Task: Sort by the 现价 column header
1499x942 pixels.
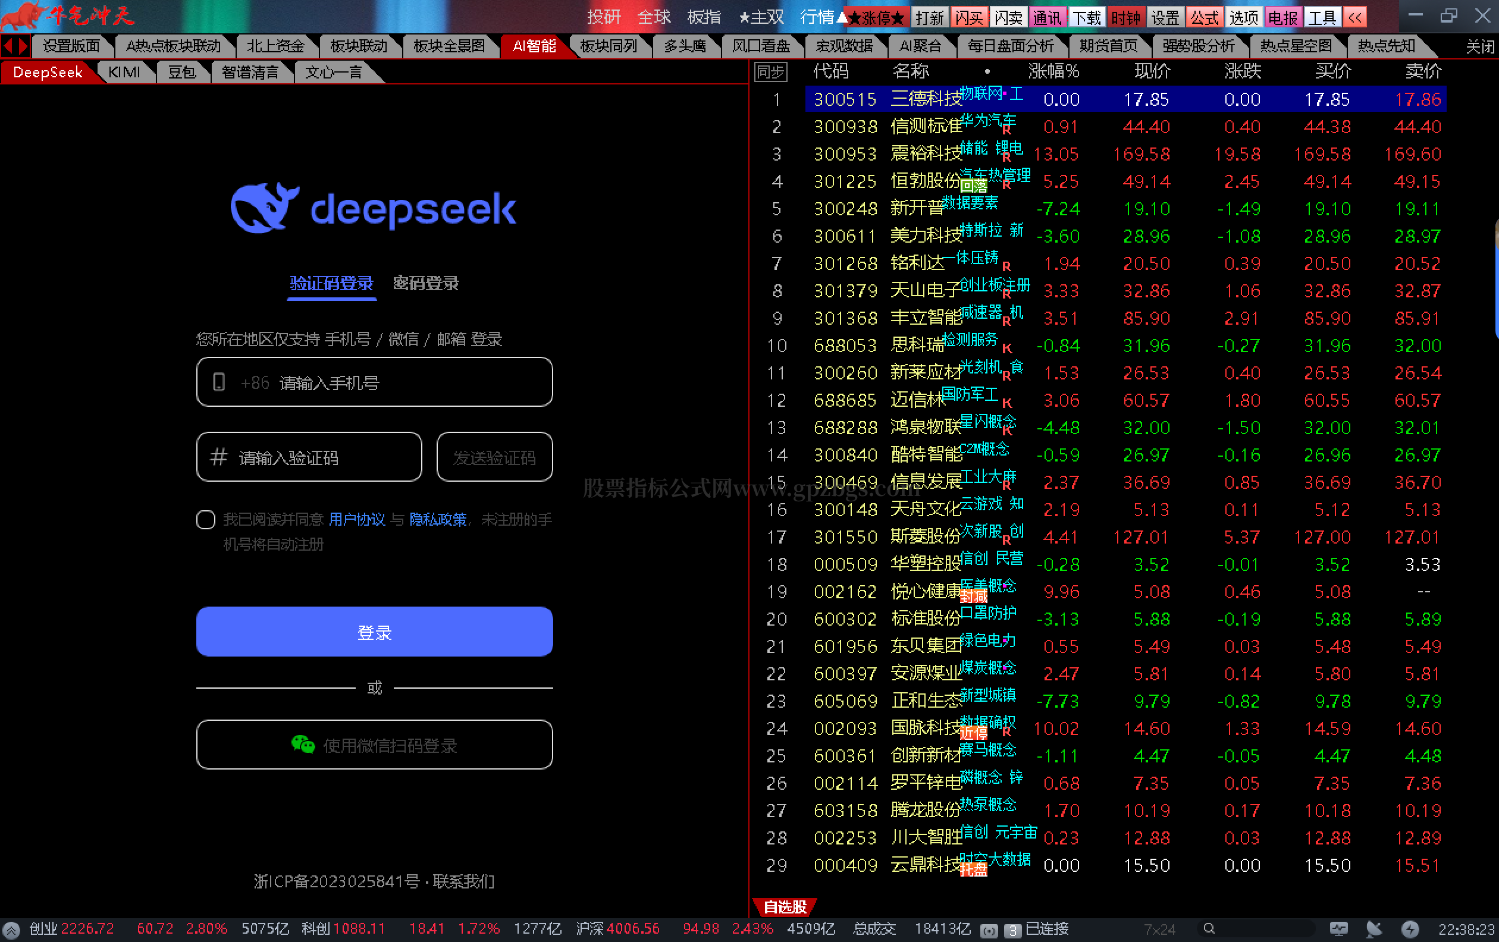Action: 1152,71
